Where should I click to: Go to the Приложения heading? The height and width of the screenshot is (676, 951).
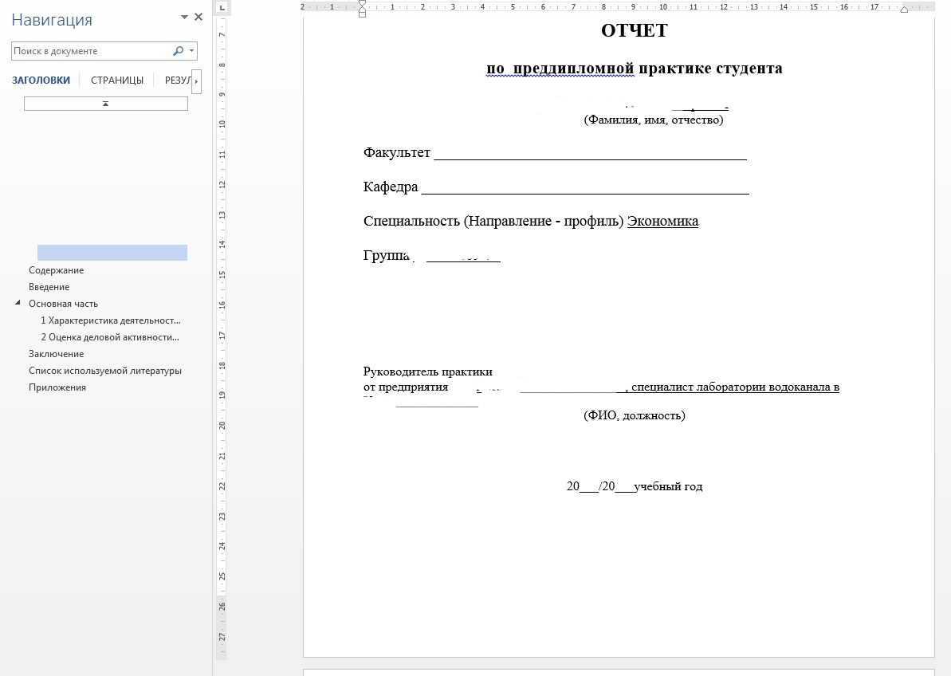57,387
